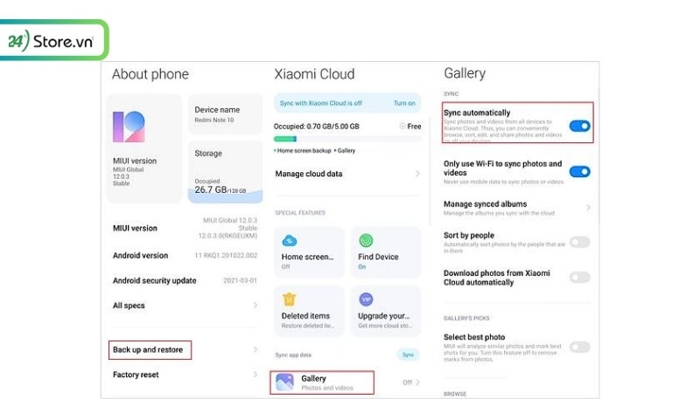Click the MIUI 12 logo icon
This screenshot has height=399, width=700.
[129, 127]
